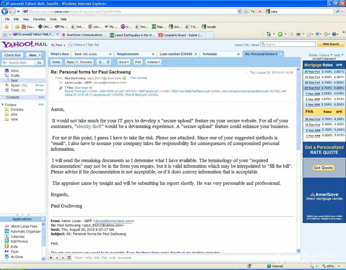Open the Favorites menu
Screen dimensions: 346x270
(x=39, y=19)
